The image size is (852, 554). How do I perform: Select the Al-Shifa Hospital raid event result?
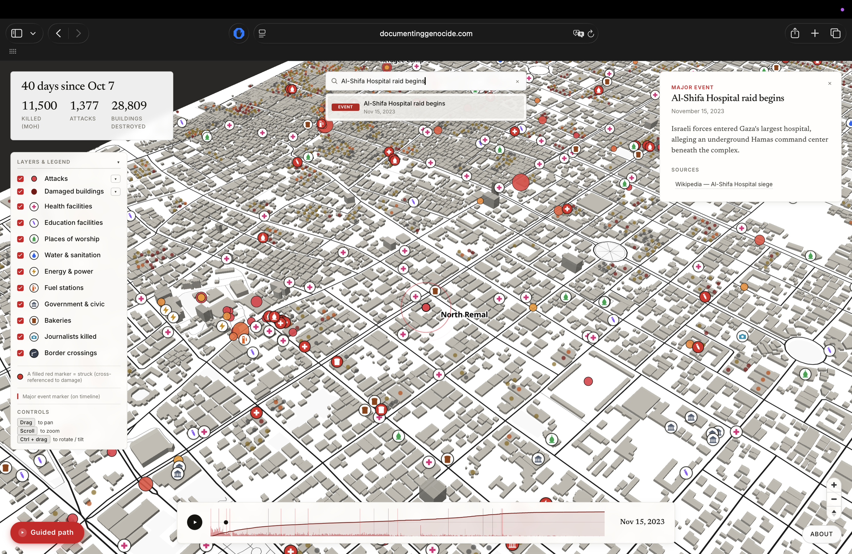[x=426, y=107]
